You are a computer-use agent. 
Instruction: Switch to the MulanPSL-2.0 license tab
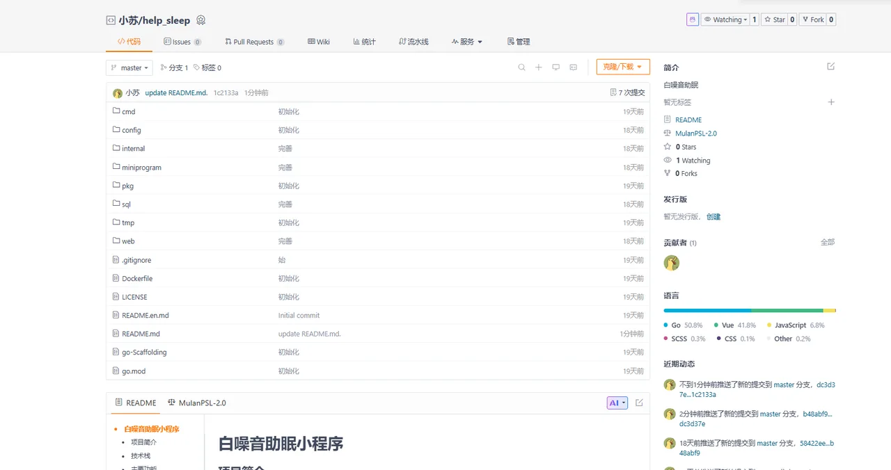tap(197, 403)
